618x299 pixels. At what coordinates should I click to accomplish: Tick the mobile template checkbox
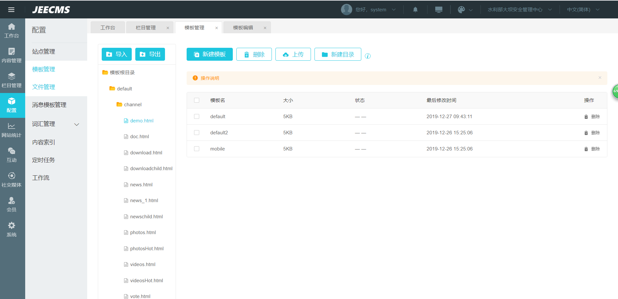tap(197, 149)
